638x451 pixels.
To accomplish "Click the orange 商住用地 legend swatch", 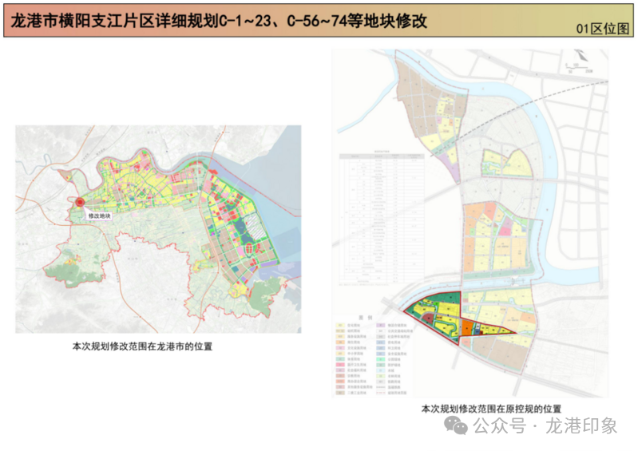I will (340, 342).
